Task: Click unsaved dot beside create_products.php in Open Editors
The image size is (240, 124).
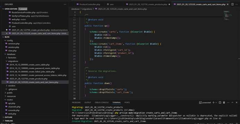Action: pyautogui.click(x=7, y=30)
